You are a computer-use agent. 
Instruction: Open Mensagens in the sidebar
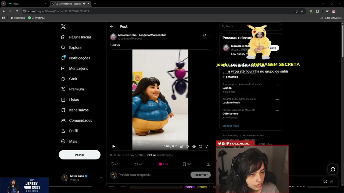click(x=75, y=68)
